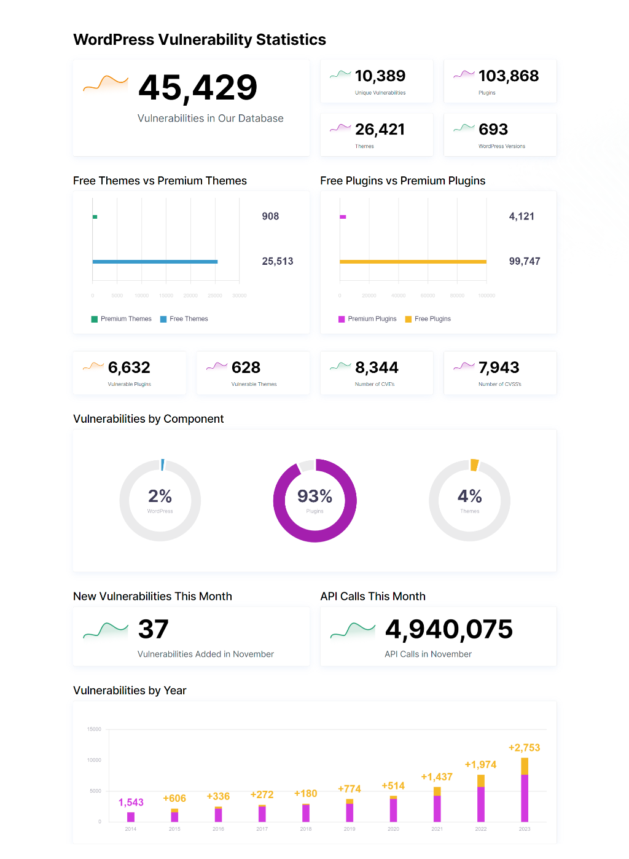Click the +180 label above 2018

[306, 793]
